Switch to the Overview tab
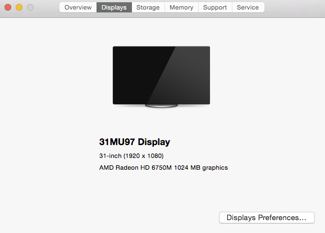 click(x=78, y=7)
